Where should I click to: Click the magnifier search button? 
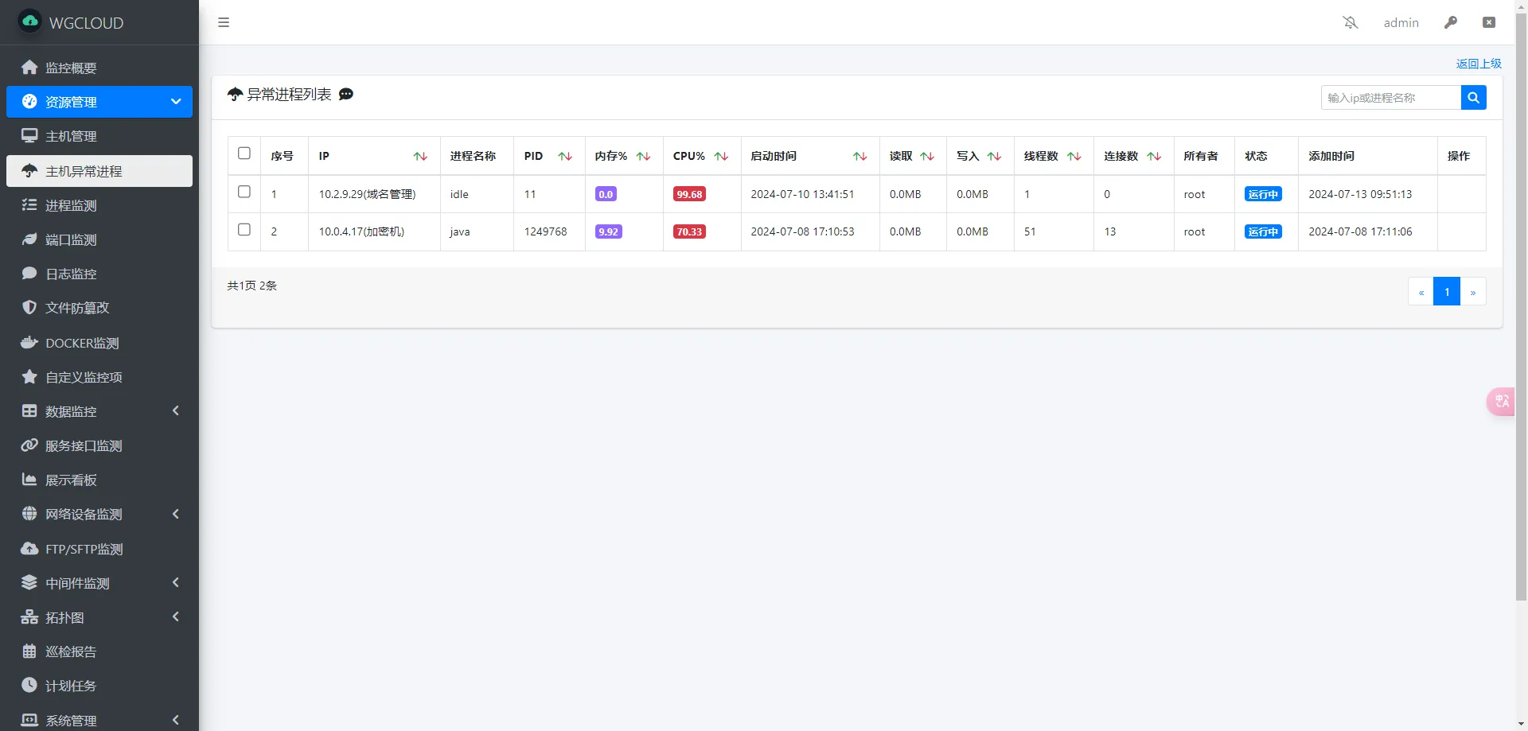tap(1474, 97)
